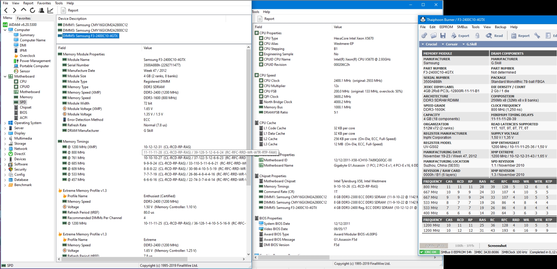
Task: Open the G.Skill dropdown in Thaiphoon Burner
Action: (x=470, y=44)
